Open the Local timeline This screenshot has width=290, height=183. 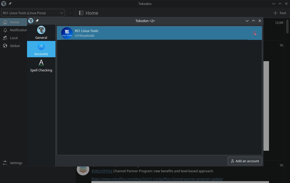pos(13,38)
